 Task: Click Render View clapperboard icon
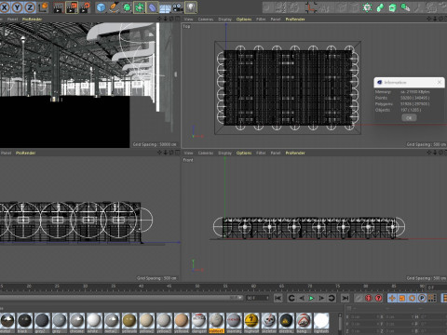[59, 7]
